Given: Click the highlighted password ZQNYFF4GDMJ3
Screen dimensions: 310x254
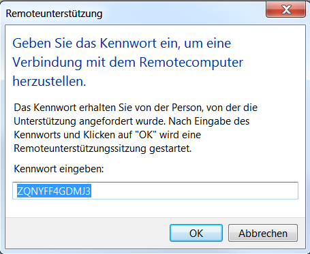Looking at the screenshot, I should click(54, 191).
